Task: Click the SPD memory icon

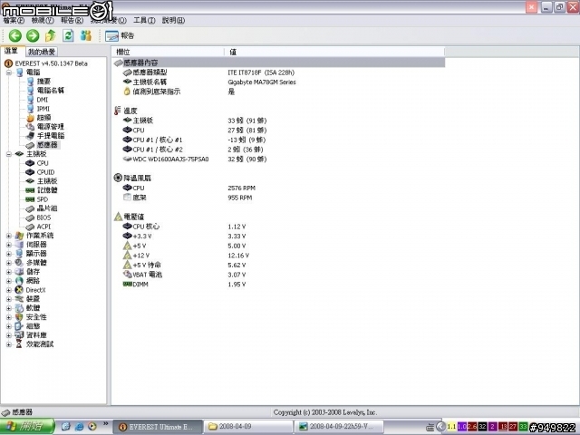Action: (30, 199)
